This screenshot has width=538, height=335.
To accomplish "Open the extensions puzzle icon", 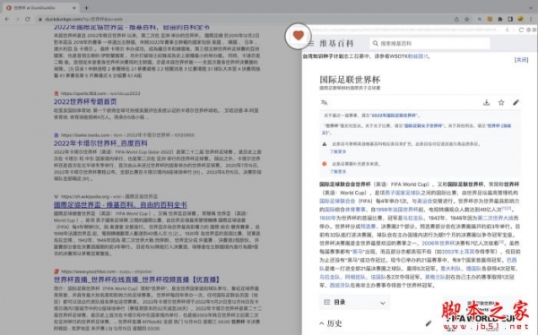I will tap(500, 19).
